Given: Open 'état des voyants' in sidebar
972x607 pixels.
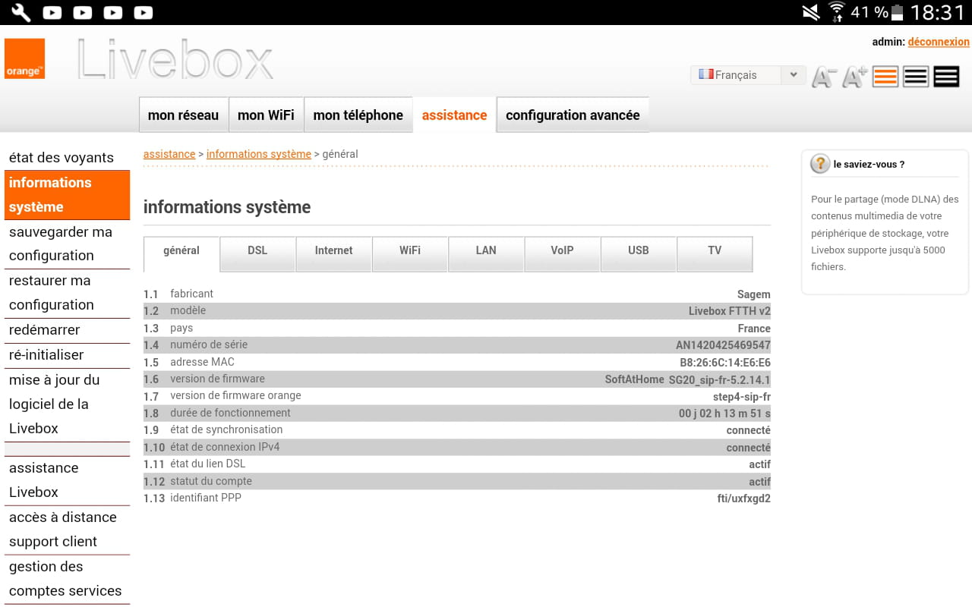Looking at the screenshot, I should click(67, 157).
